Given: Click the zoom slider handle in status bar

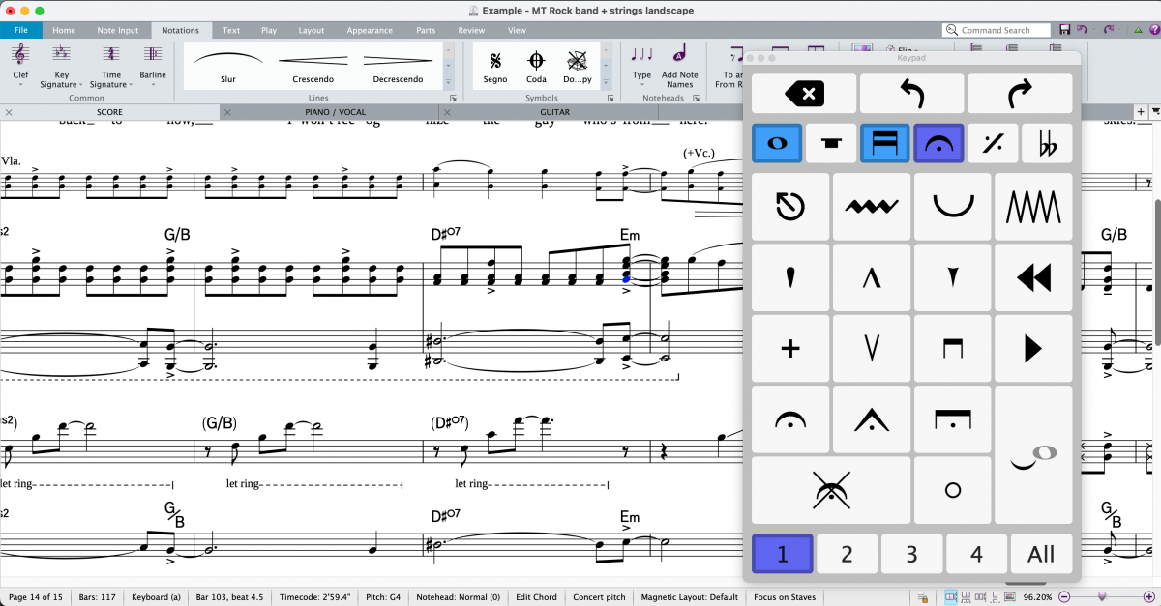Looking at the screenshot, I should pyautogui.click(x=1100, y=597).
